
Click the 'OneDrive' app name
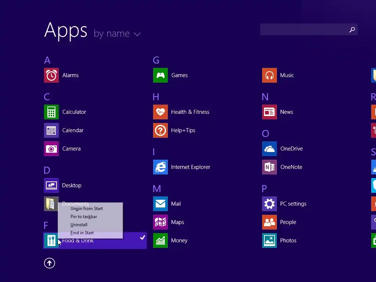click(x=292, y=149)
